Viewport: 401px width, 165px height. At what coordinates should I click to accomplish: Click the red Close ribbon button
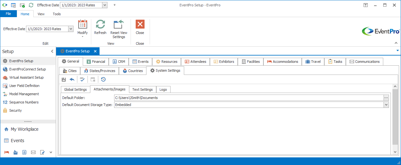(140, 27)
